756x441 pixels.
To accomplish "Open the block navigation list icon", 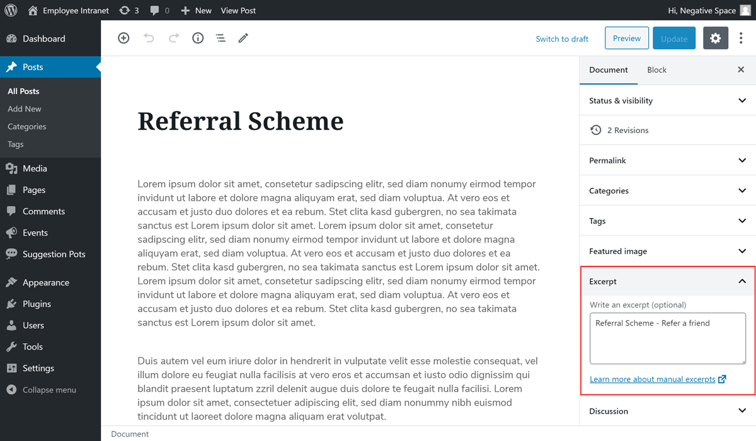I will [x=220, y=38].
